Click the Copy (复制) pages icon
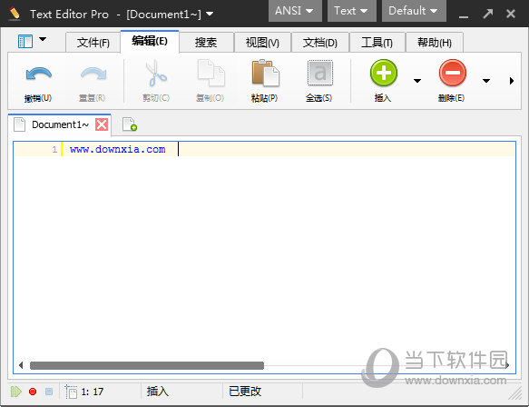This screenshot has height=407, width=529. point(211,73)
